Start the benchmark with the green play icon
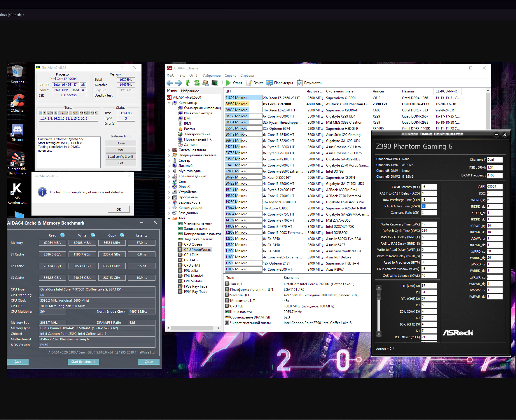 click(x=234, y=83)
